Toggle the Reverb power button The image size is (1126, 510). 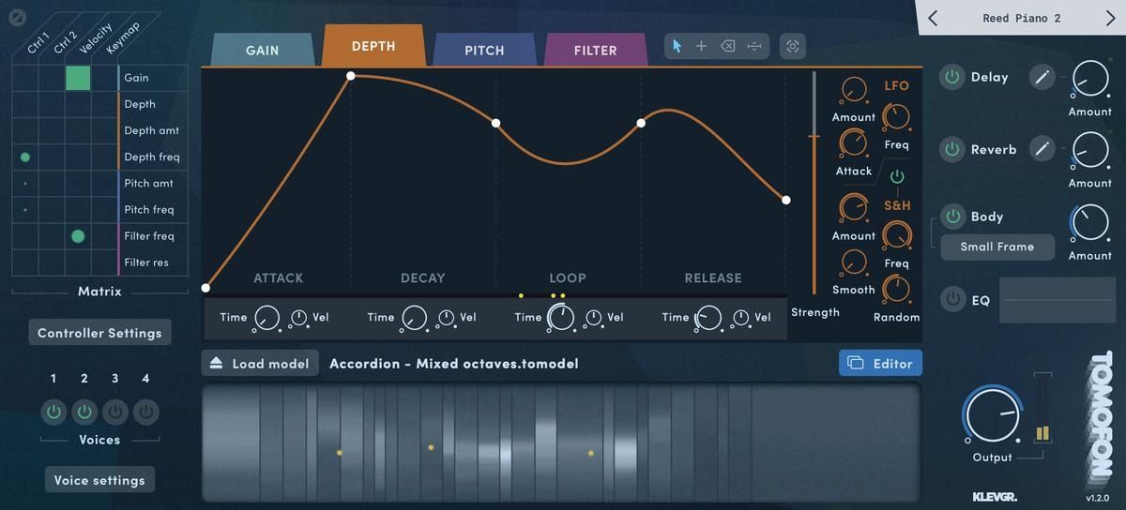tap(952, 149)
